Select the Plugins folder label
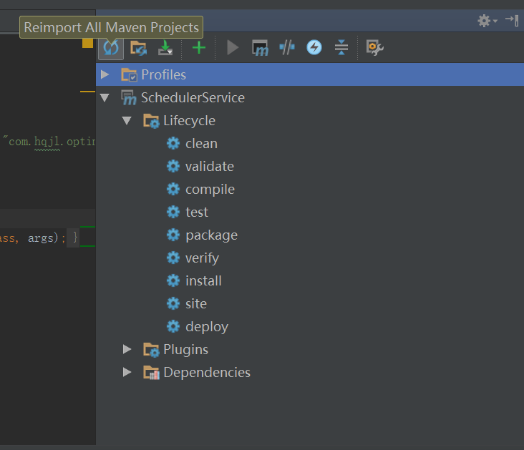This screenshot has height=450, width=524. pyautogui.click(x=186, y=349)
